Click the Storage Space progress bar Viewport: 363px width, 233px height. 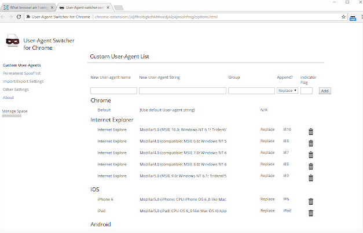tap(12, 116)
